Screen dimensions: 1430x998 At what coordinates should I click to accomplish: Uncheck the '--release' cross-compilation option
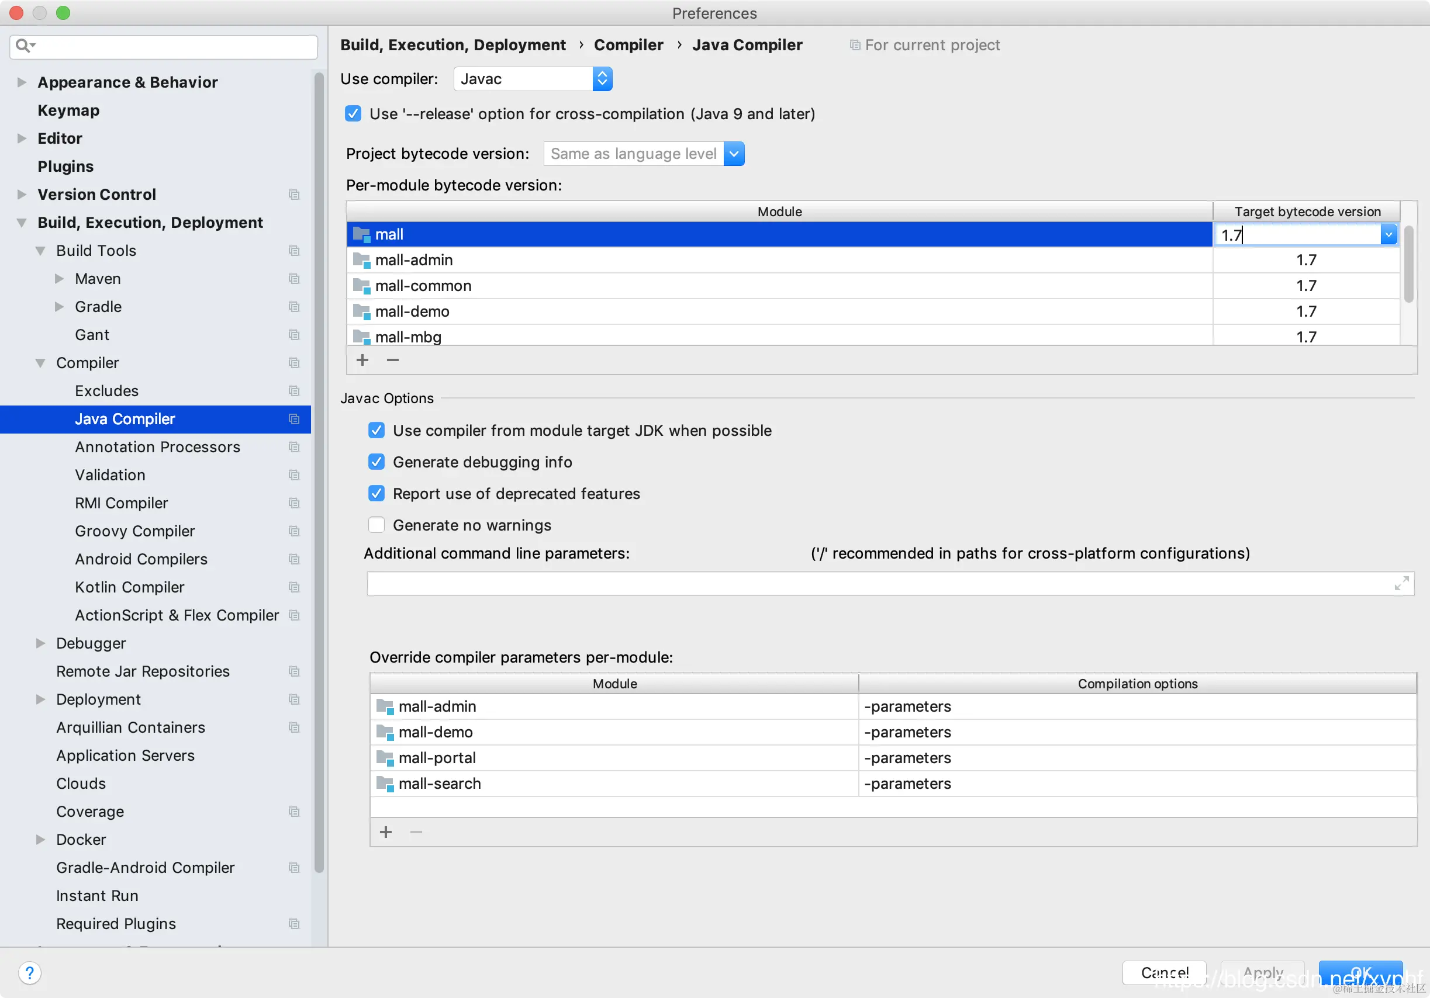(x=353, y=114)
